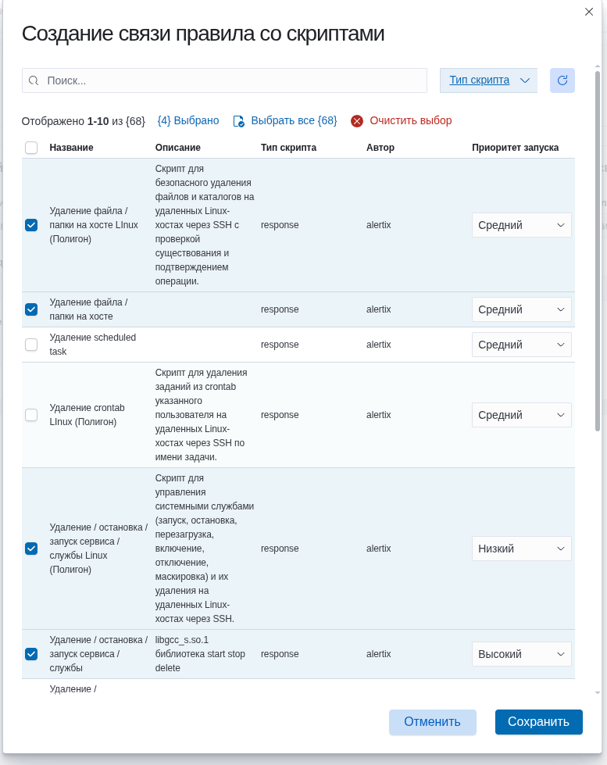Check the 'Удаление scheduled task' row checkbox
The height and width of the screenshot is (765, 607).
coord(31,345)
